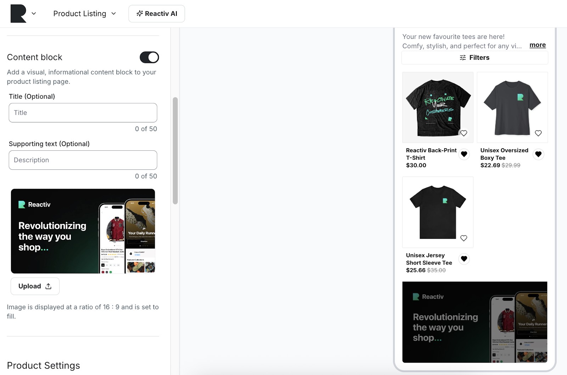The width and height of the screenshot is (567, 375).
Task: Click the settings panel scrollbar
Action: 175,150
